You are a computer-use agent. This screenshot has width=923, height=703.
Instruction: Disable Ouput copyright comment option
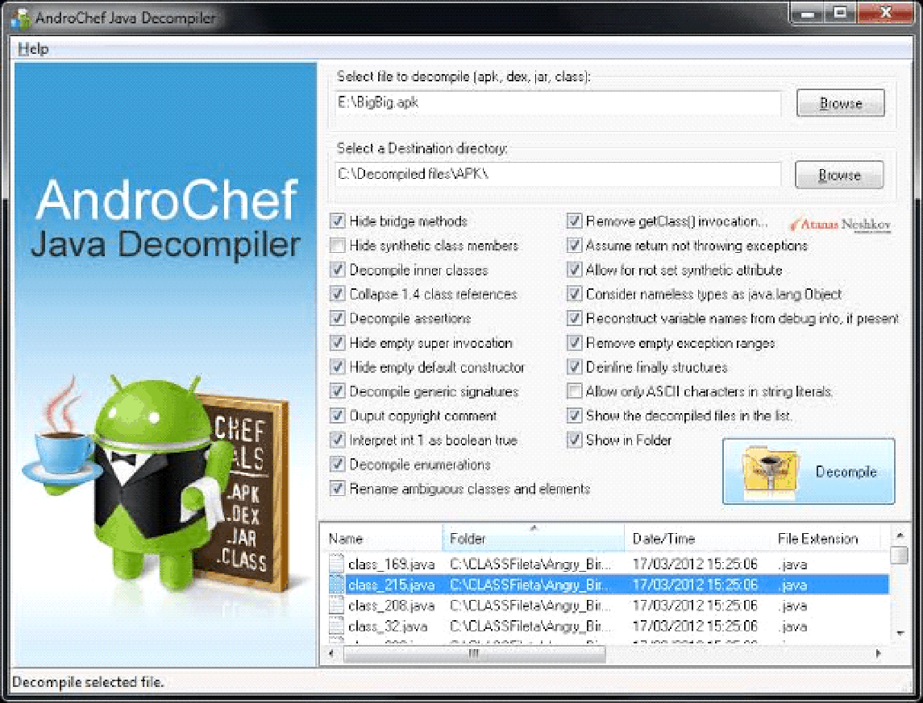(337, 416)
